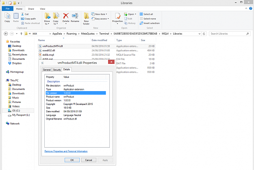Open the File ribbon tab
The width and height of the screenshot is (254, 170).
(x=7, y=9)
